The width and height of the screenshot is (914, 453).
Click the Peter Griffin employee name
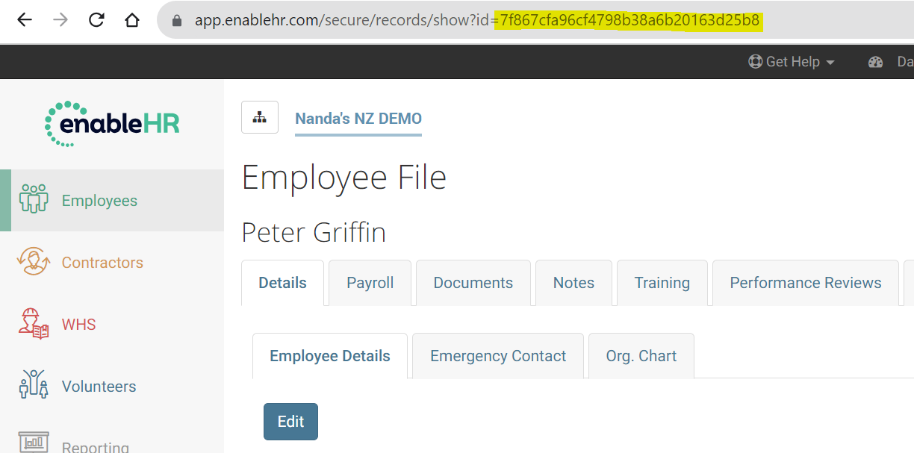pyautogui.click(x=314, y=233)
